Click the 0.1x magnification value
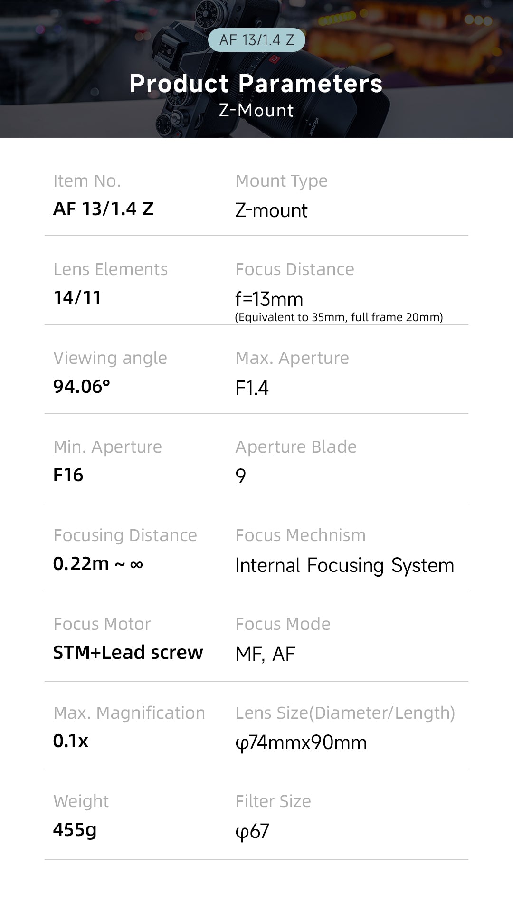Image resolution: width=513 pixels, height=913 pixels. click(x=71, y=741)
